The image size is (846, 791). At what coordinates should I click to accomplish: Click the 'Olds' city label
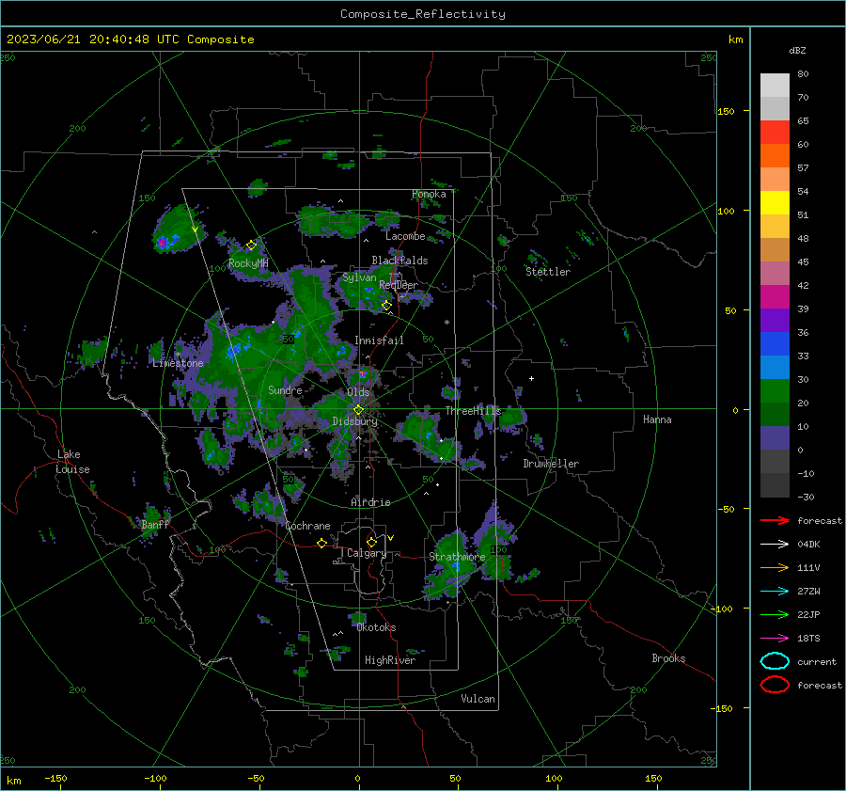coord(358,392)
